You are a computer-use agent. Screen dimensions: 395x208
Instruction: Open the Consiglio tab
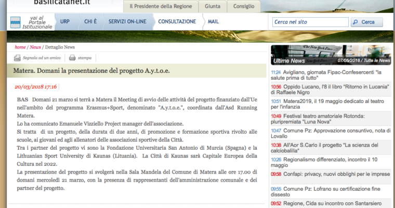(x=244, y=6)
